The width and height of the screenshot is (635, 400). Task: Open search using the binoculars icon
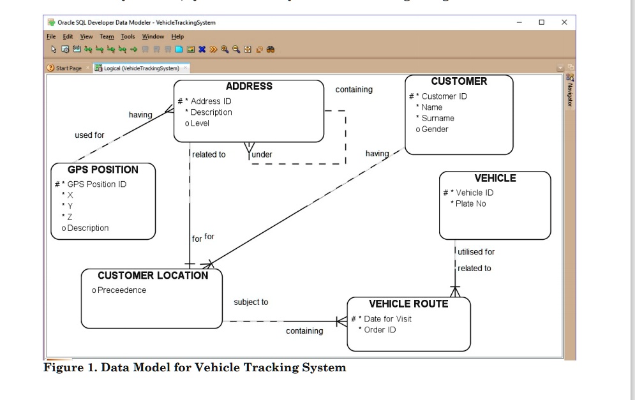click(271, 49)
